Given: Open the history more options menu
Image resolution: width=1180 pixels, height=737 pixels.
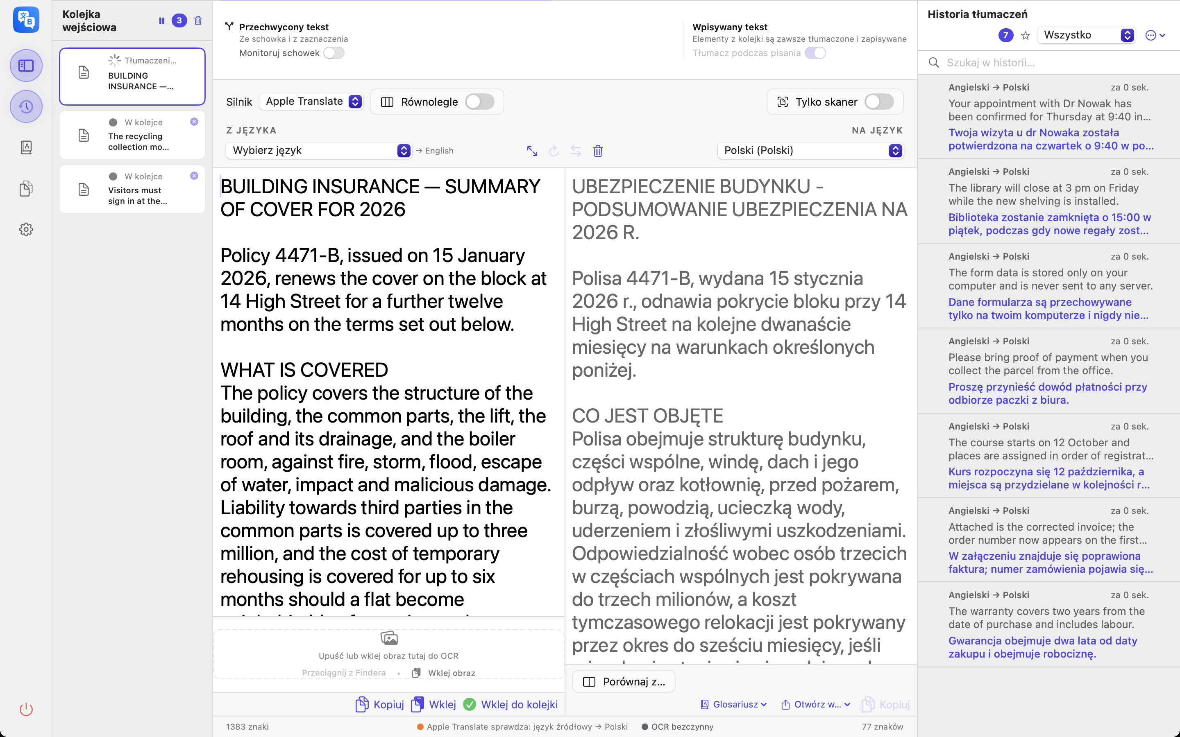Looking at the screenshot, I should (x=1155, y=35).
